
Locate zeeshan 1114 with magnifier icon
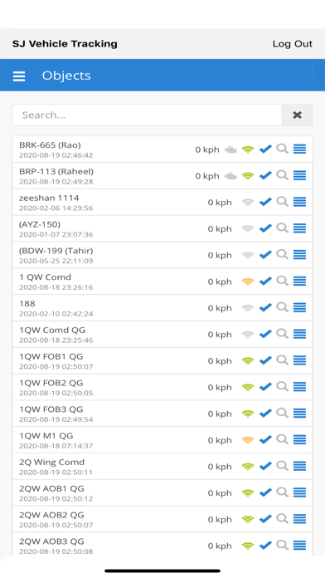283,202
